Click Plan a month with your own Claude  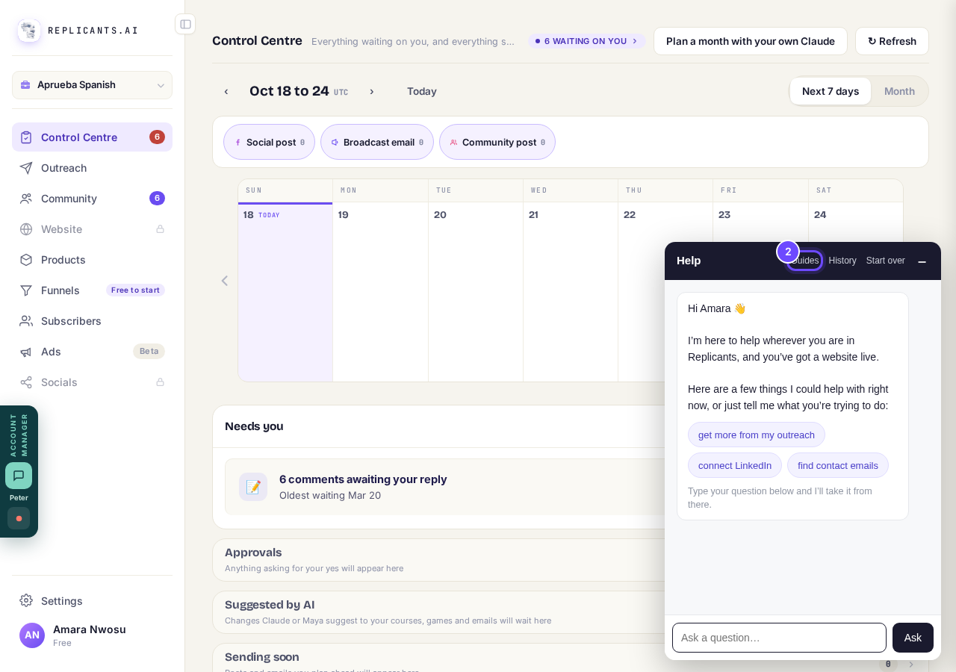pos(751,41)
